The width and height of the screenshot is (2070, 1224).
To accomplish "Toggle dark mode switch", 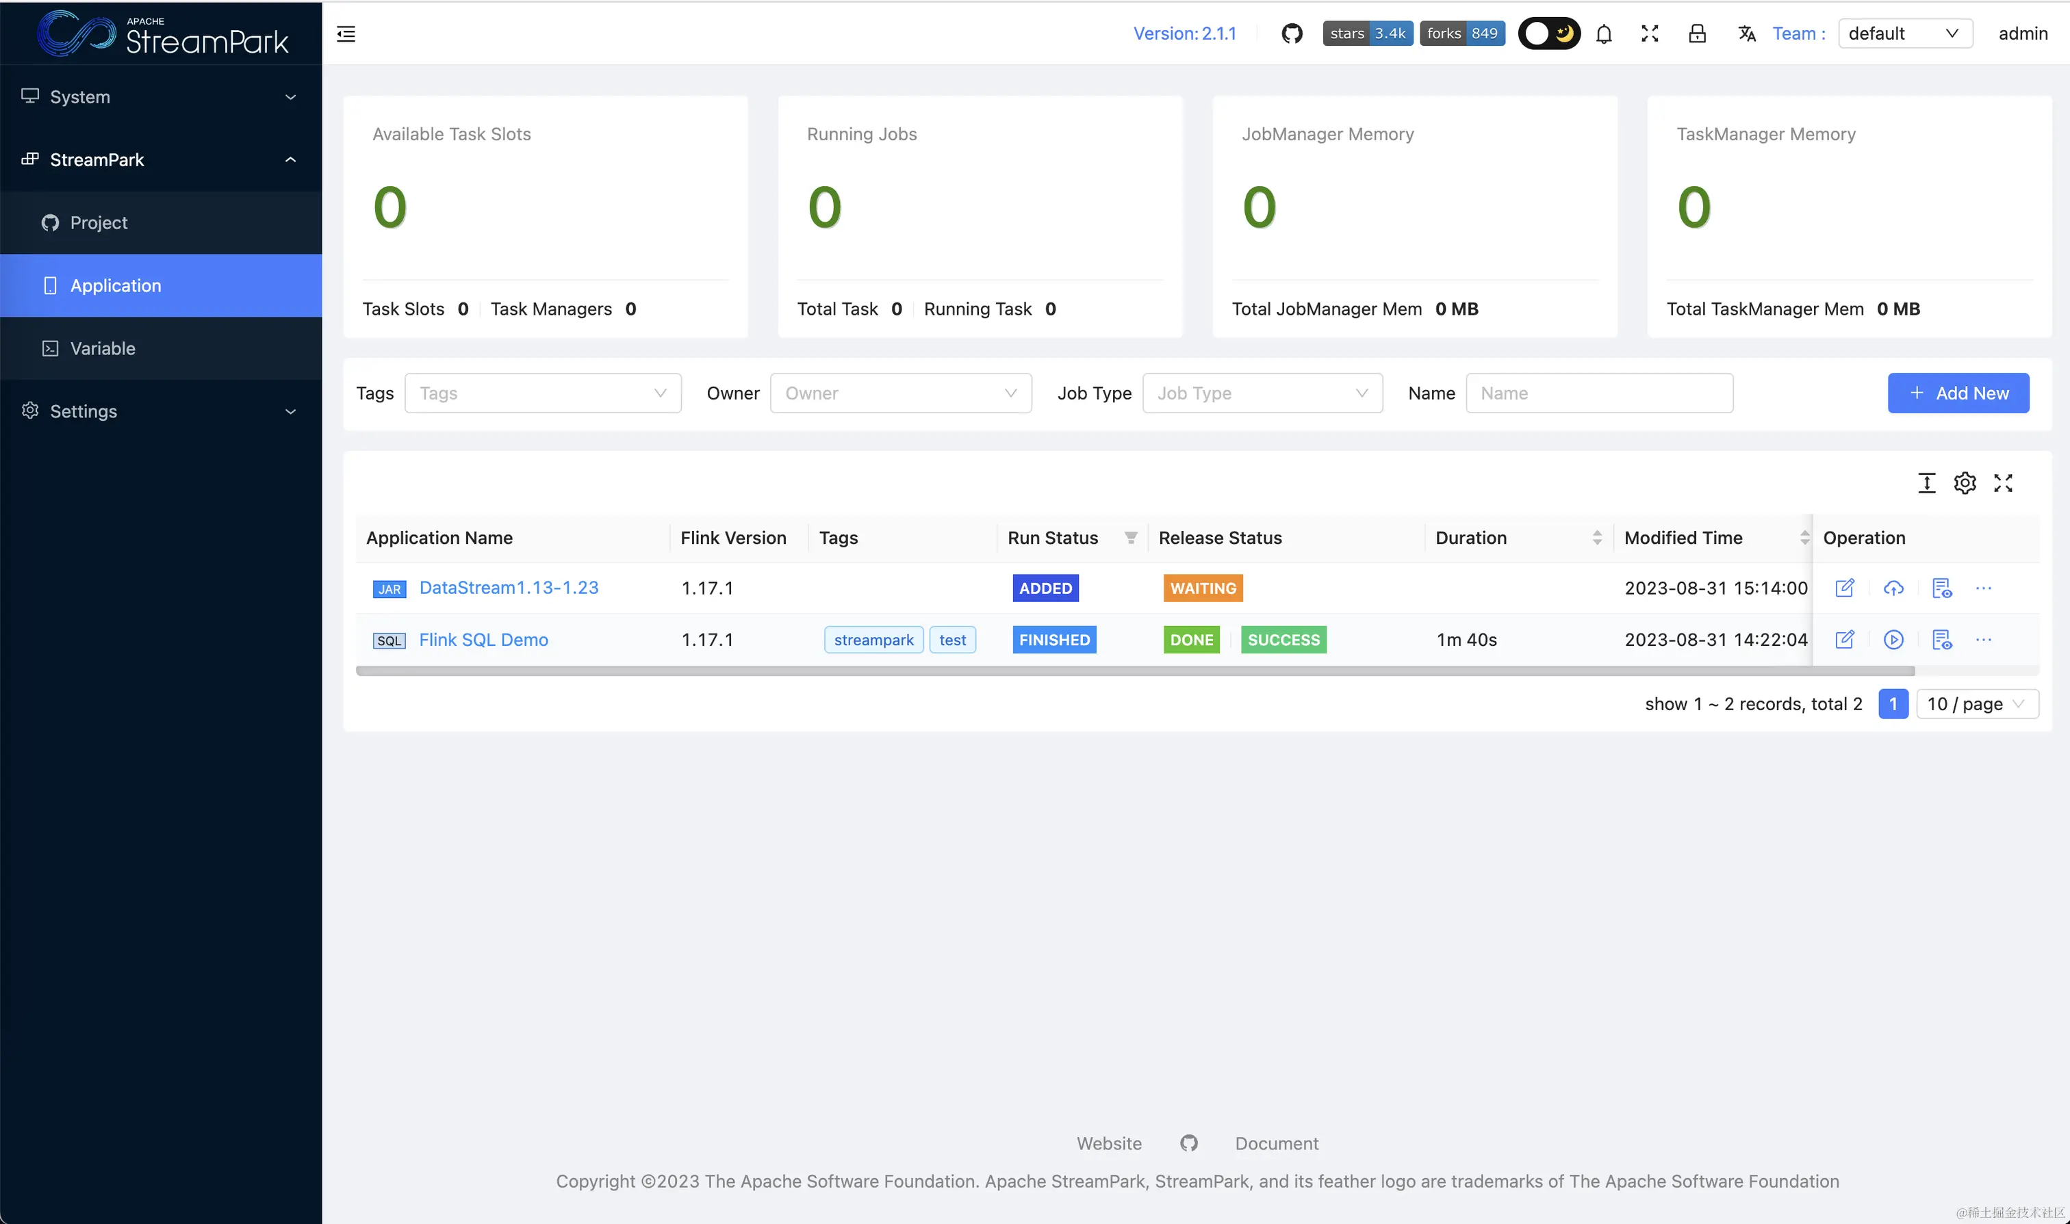I will tap(1548, 34).
